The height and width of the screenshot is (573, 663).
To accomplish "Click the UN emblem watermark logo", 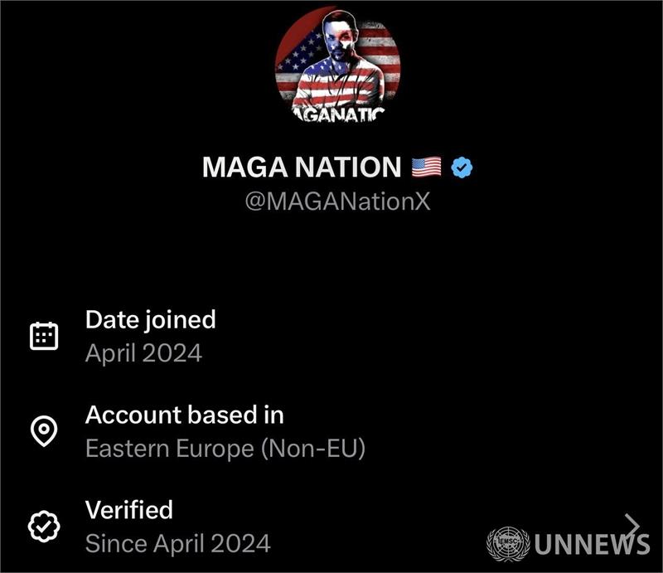I will click(506, 544).
